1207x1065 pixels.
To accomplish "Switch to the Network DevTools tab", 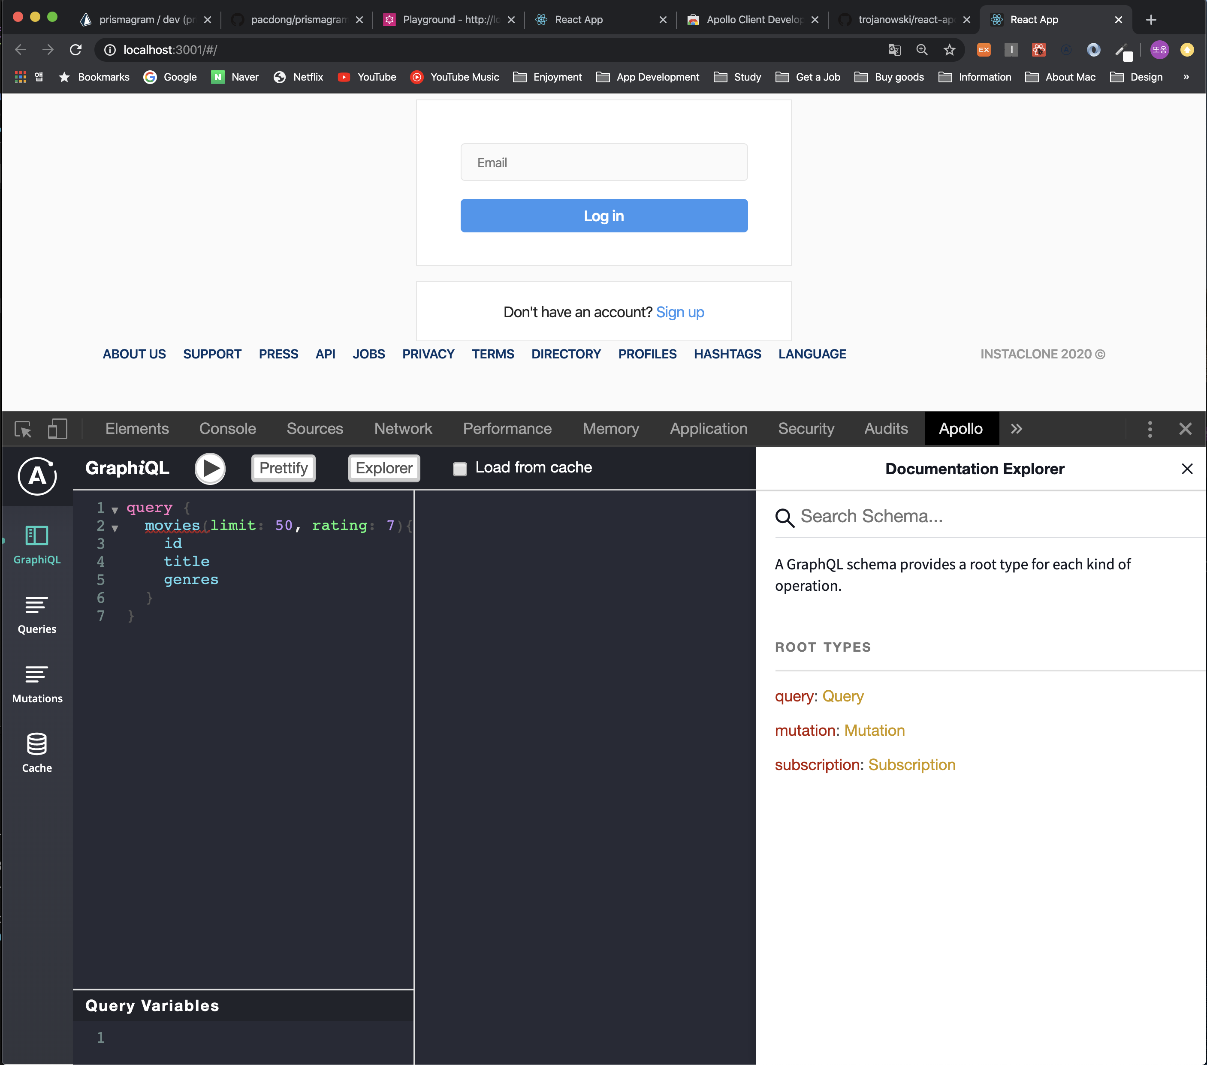I will [403, 429].
